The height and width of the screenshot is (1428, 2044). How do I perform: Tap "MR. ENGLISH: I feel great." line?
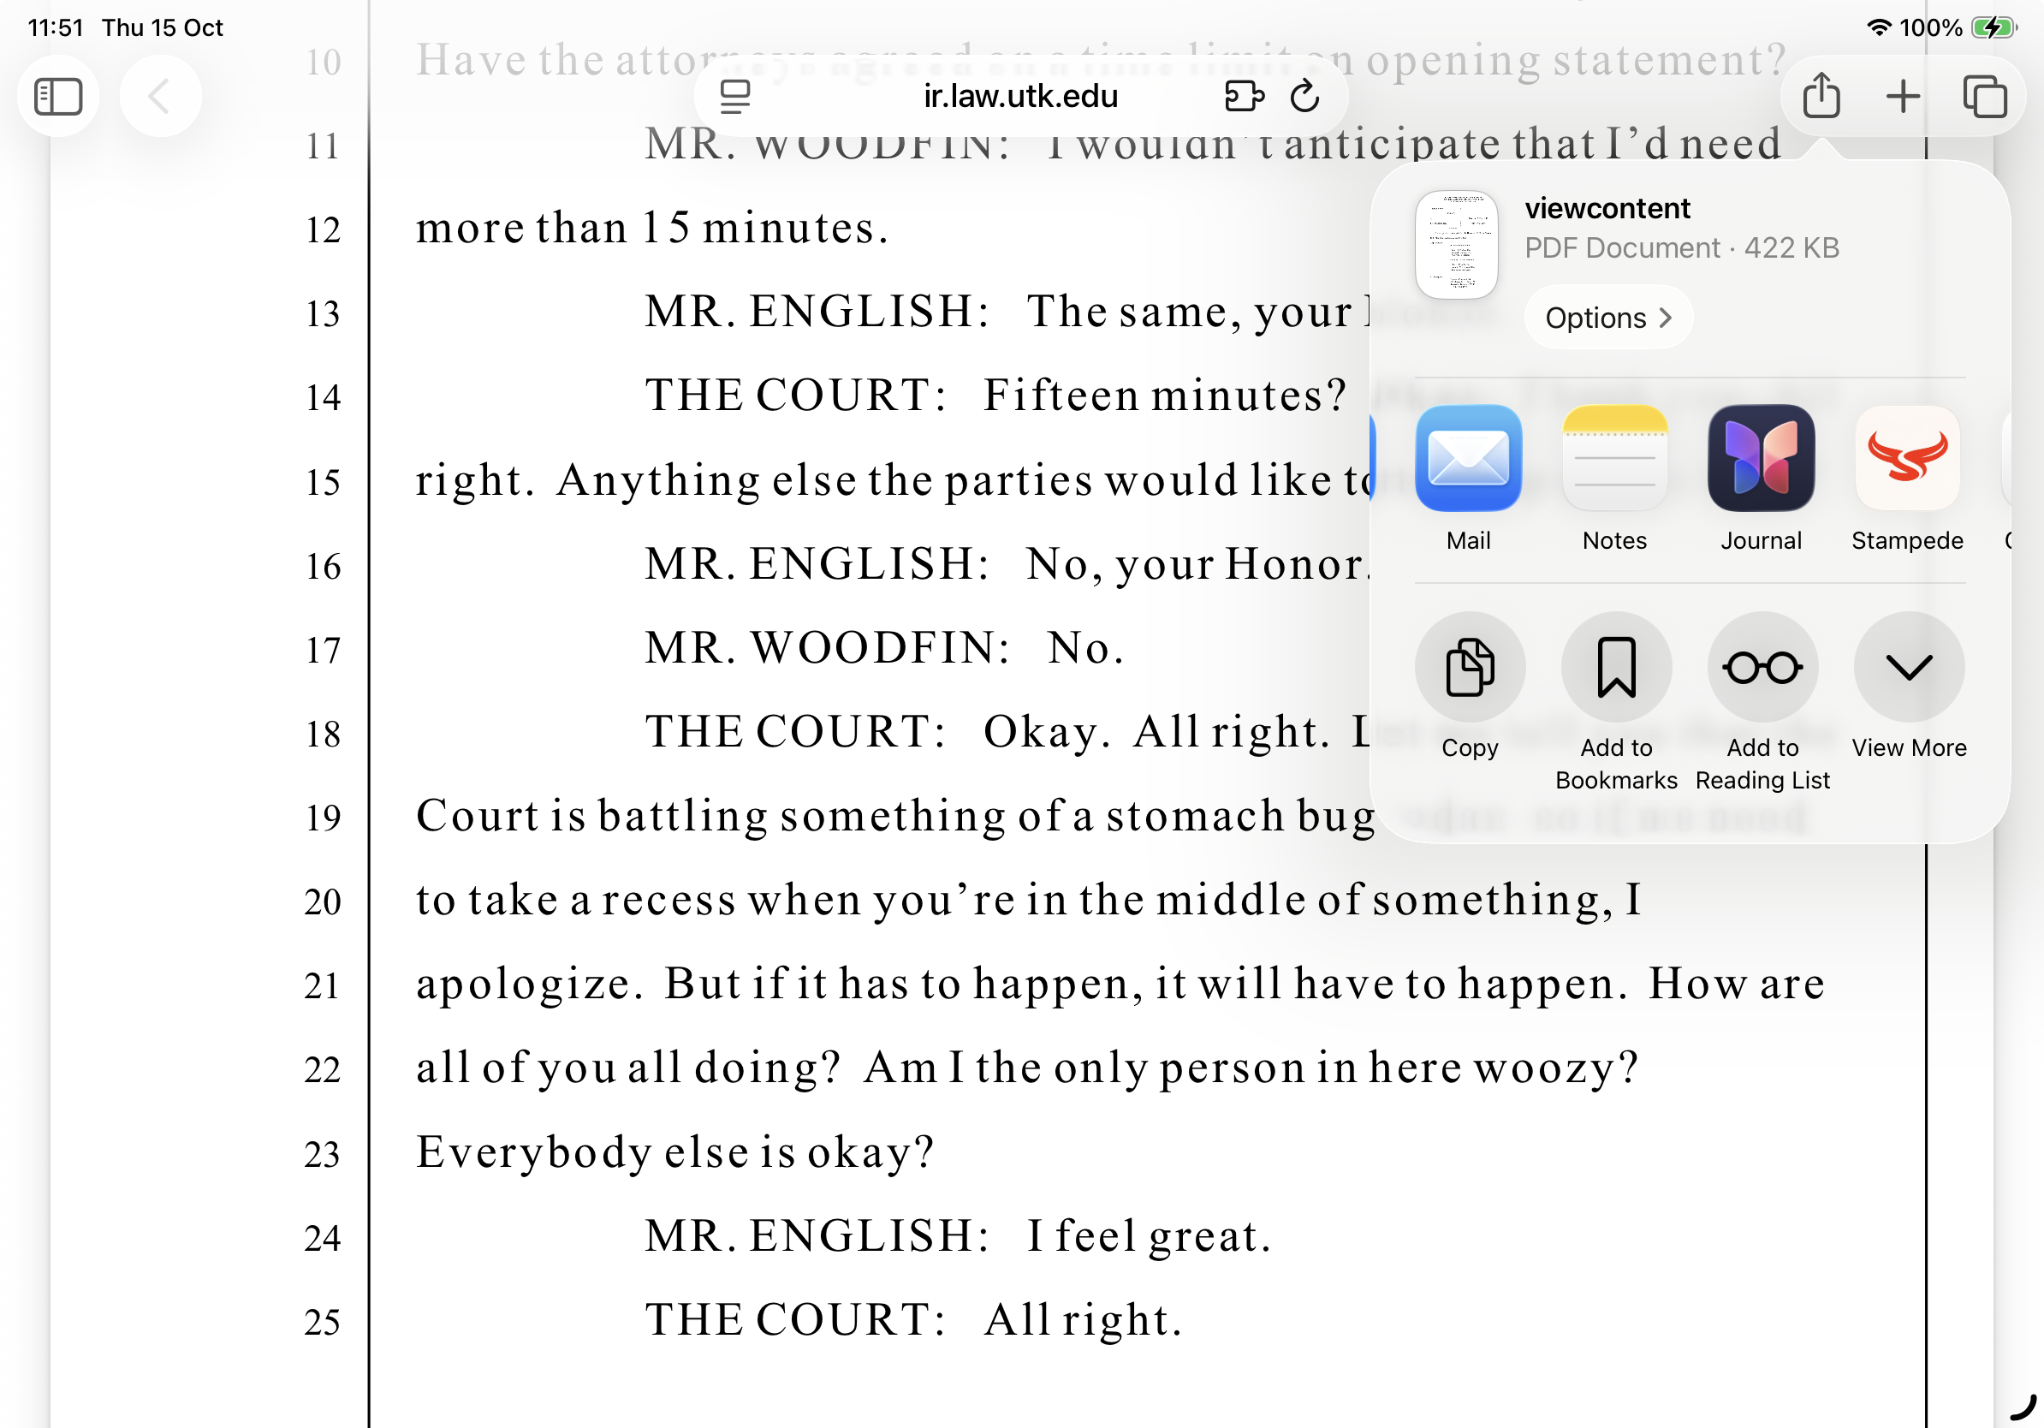coord(958,1235)
